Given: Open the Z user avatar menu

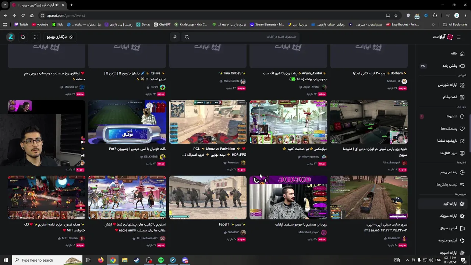Looking at the screenshot, I should click(11, 37).
